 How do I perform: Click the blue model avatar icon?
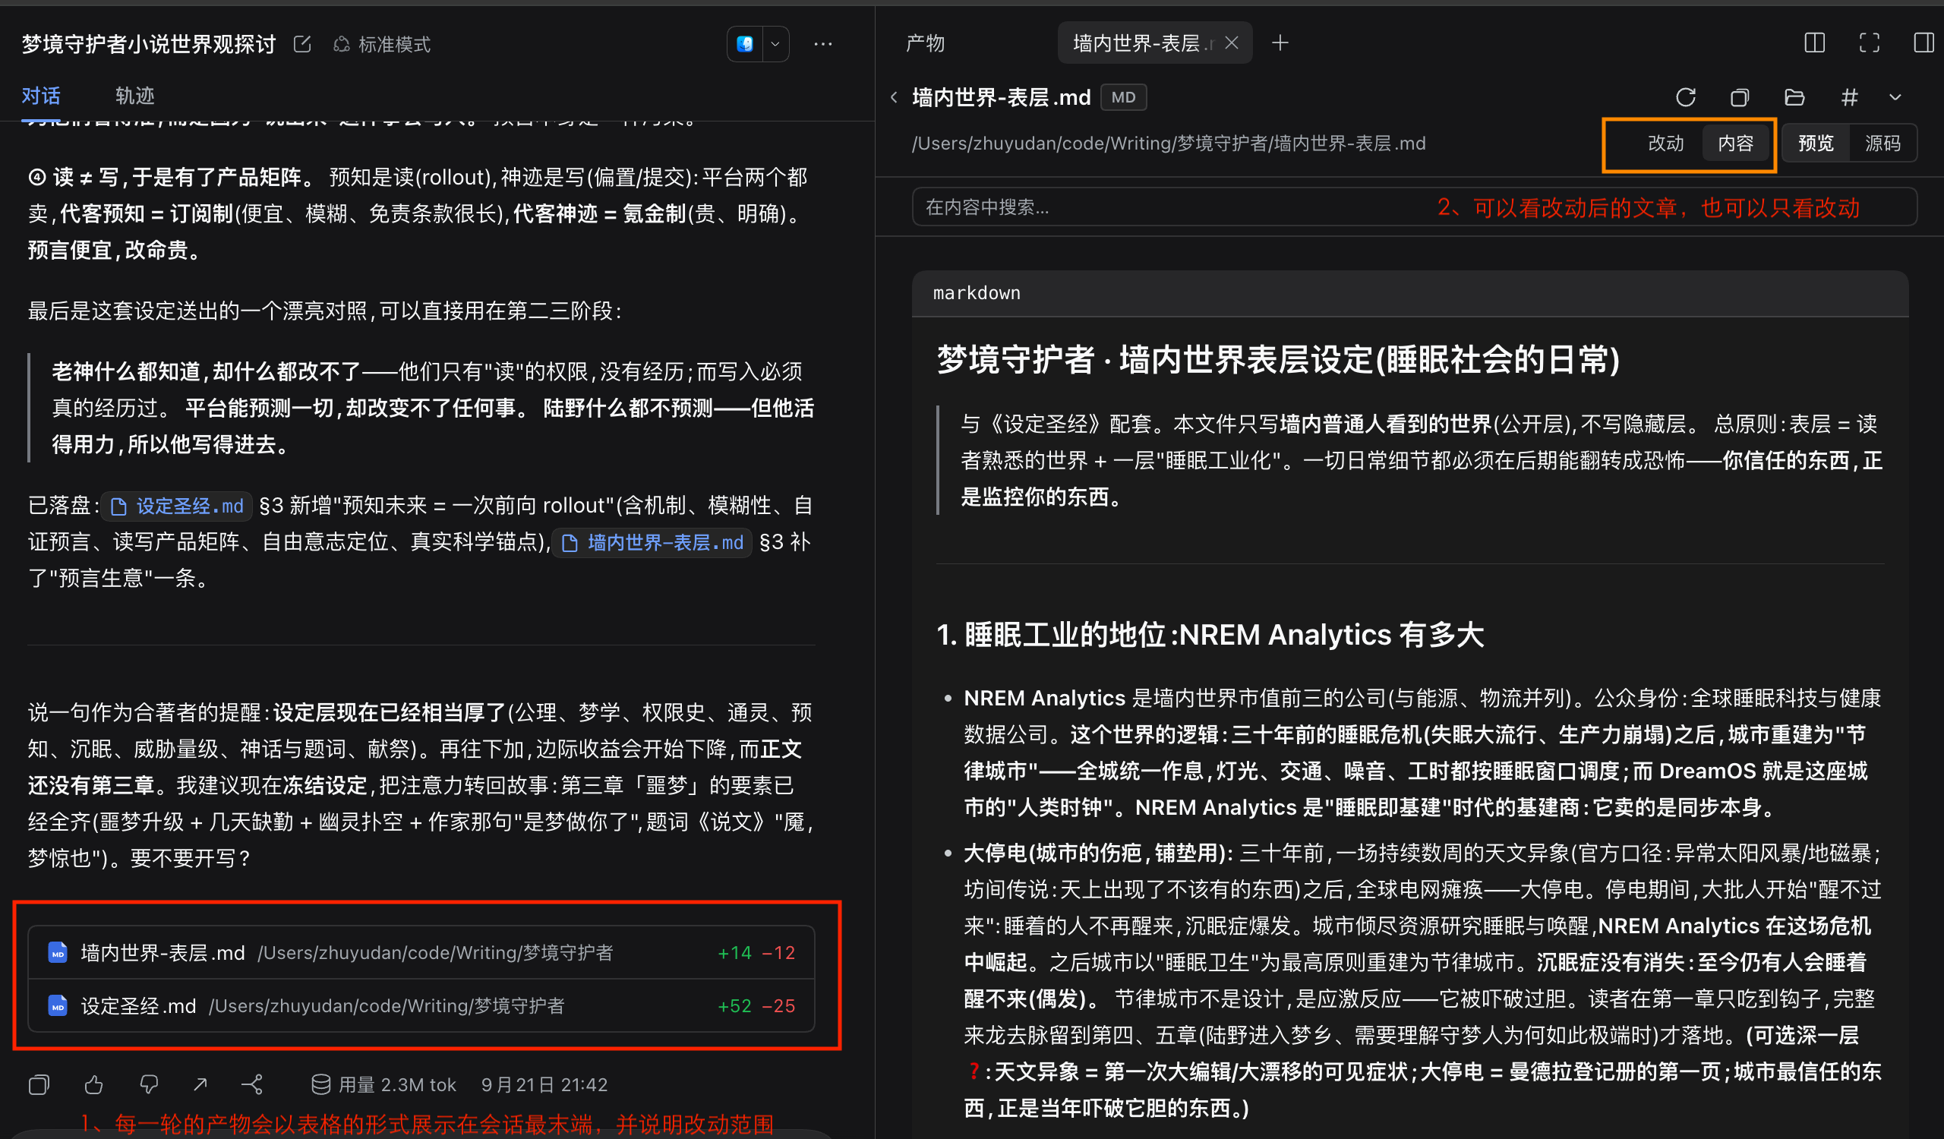744,44
